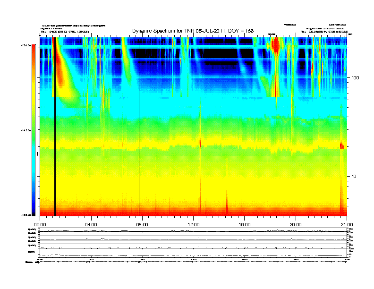This screenshot has width=374, height=289.
Task: Click the vertical rainbow color scale bar
Action: (x=34, y=130)
